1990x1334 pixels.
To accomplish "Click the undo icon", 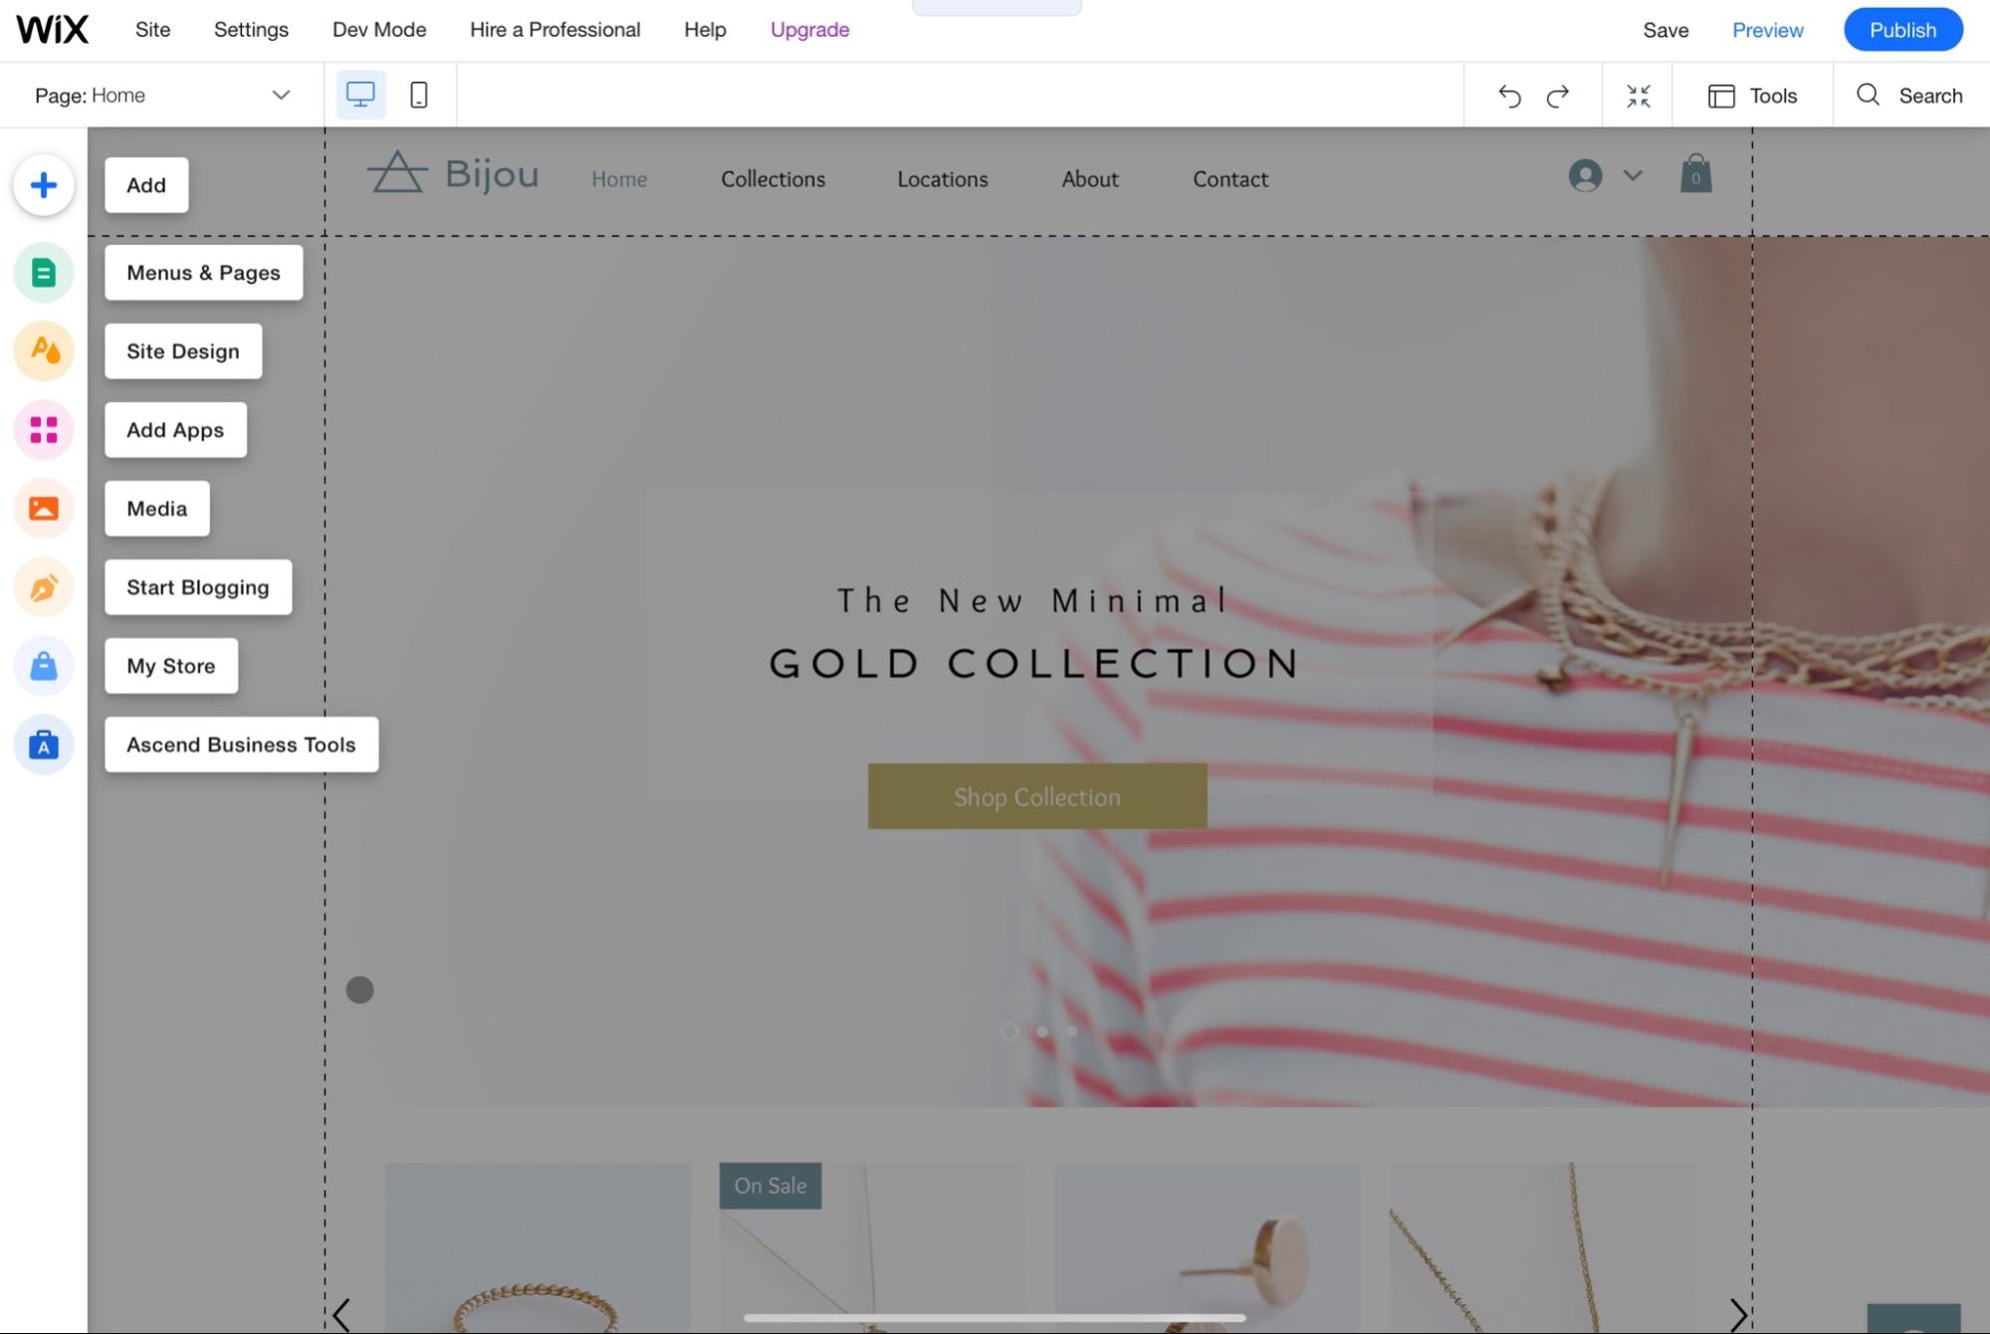I will (1508, 94).
